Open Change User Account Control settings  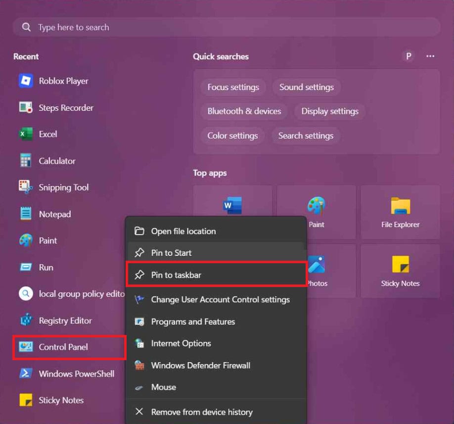(217, 299)
